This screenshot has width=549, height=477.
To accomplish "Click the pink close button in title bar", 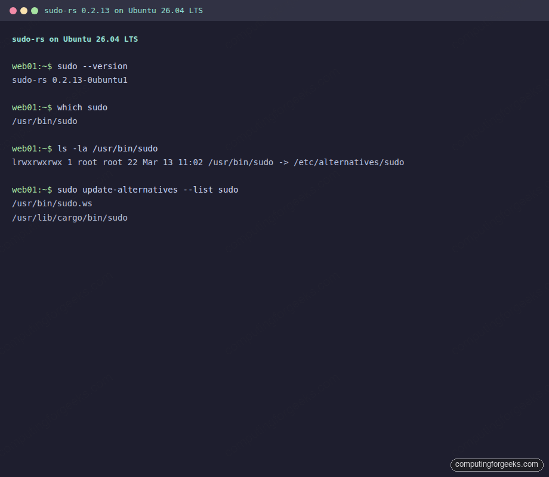I will [13, 10].
